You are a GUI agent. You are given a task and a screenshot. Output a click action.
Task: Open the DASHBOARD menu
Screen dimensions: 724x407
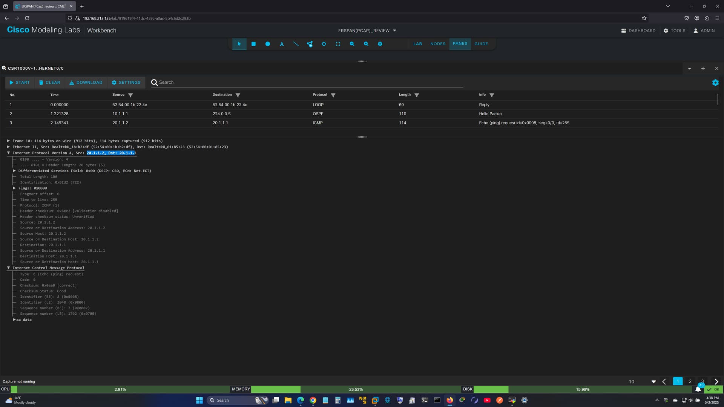coord(638,31)
